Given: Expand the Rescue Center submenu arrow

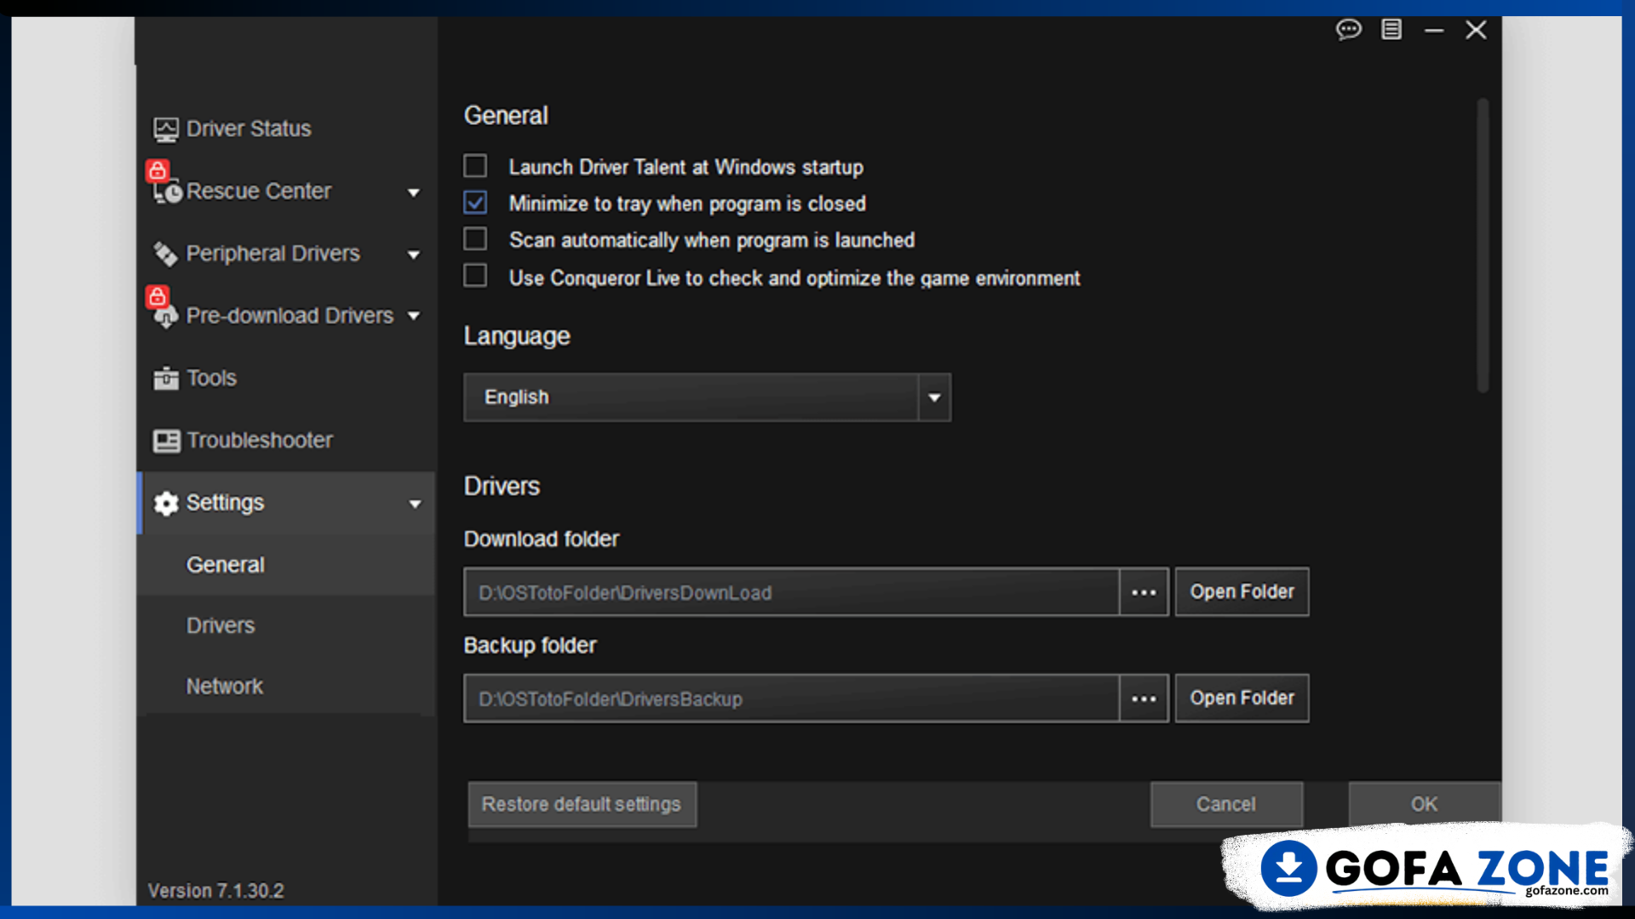Looking at the screenshot, I should pos(414,192).
